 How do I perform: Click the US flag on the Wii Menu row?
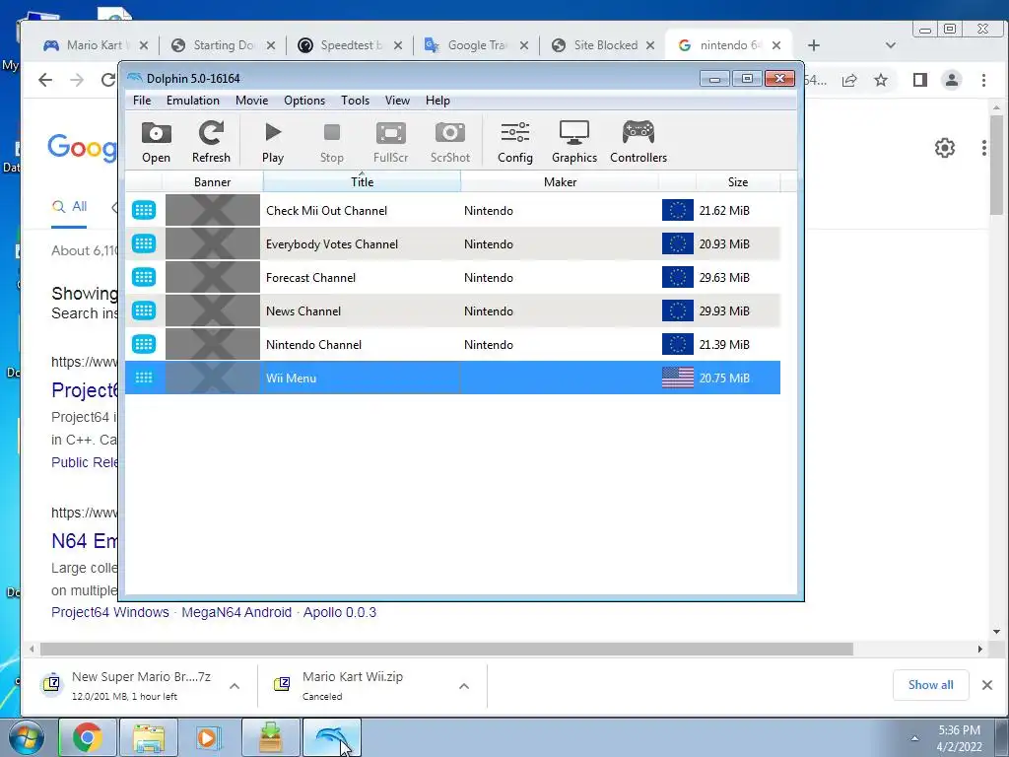click(678, 378)
